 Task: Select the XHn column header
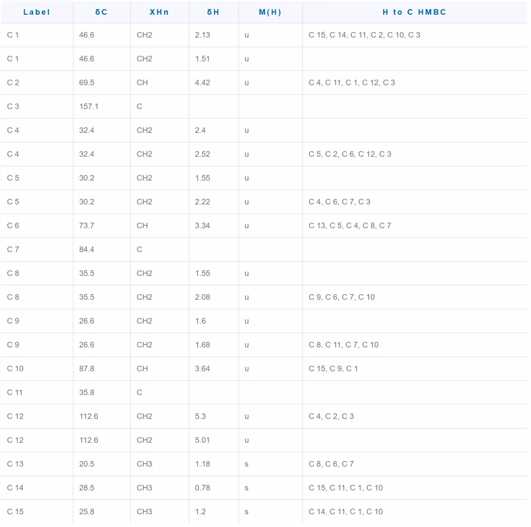coord(159,12)
